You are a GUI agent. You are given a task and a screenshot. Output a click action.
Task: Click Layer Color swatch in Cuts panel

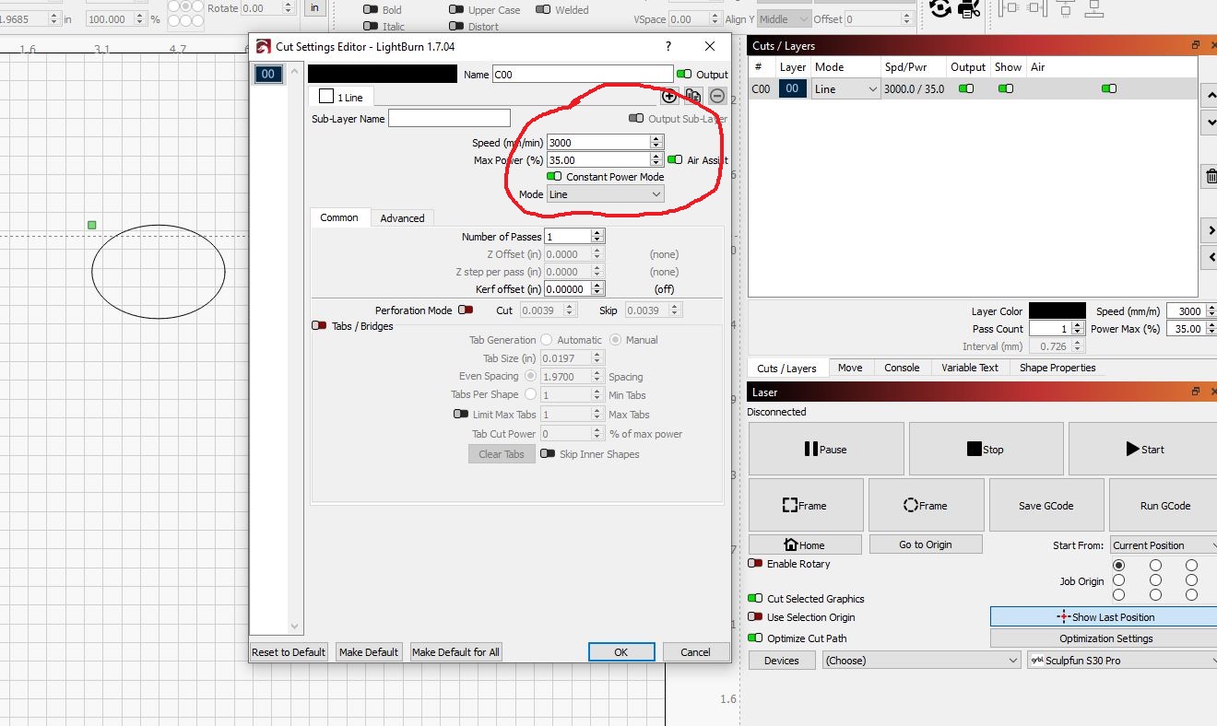click(1057, 311)
